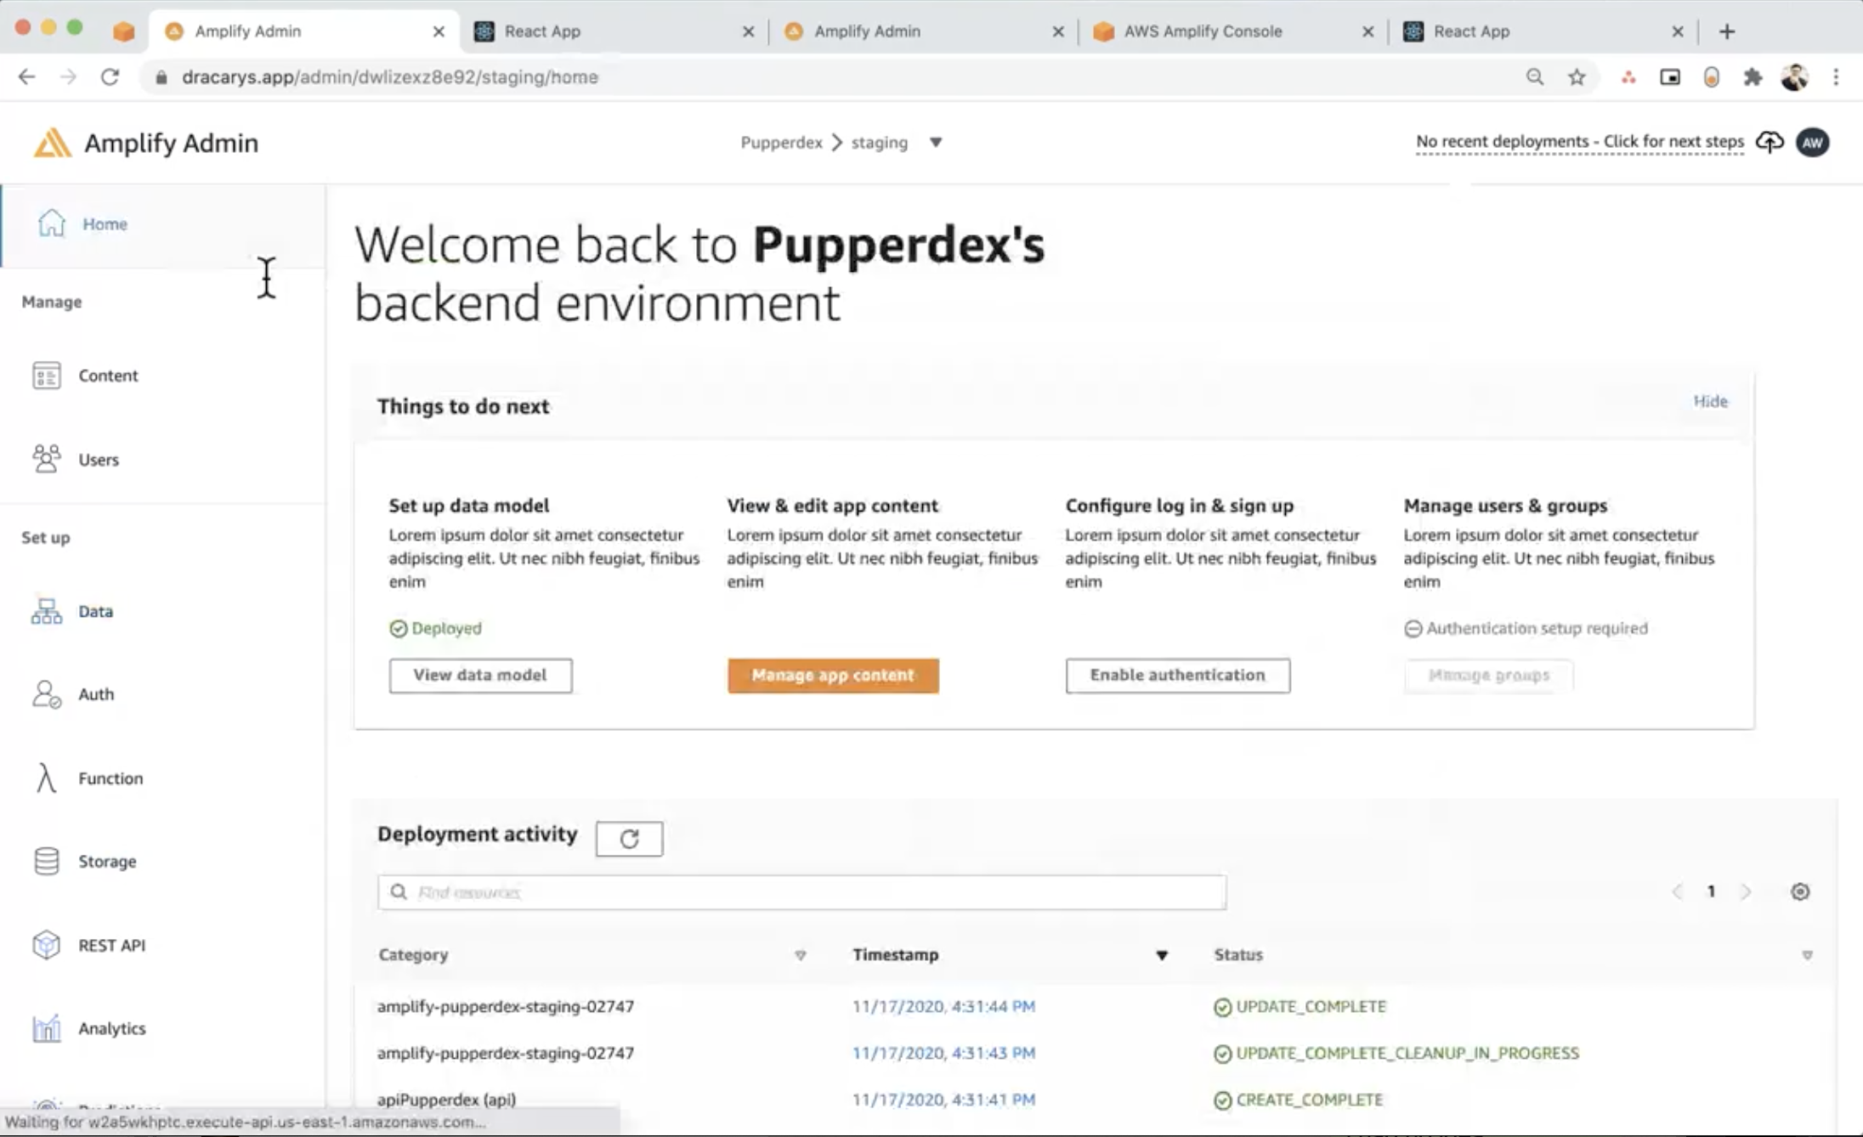The height and width of the screenshot is (1137, 1863).
Task: Open the Analytics chart icon
Action: point(46,1028)
